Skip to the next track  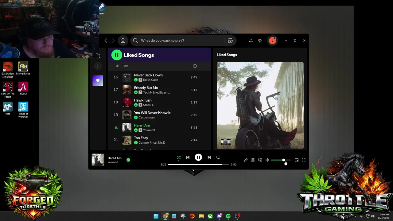[209, 157]
